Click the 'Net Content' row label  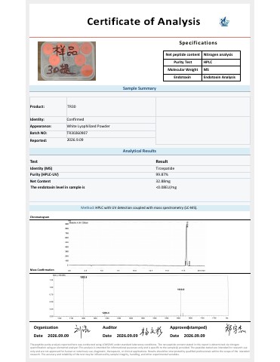tap(40, 181)
